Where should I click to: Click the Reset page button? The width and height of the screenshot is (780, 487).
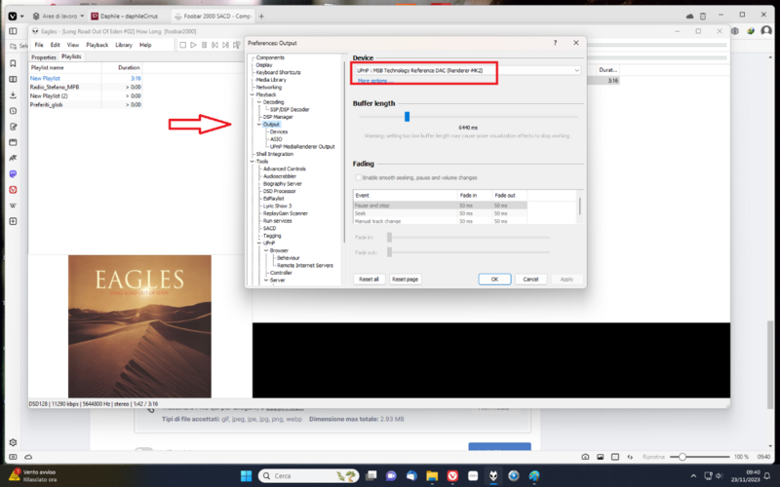[405, 279]
